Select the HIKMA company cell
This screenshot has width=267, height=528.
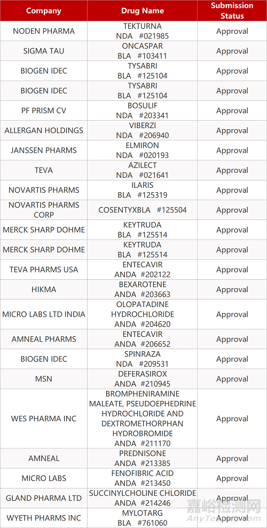(44, 289)
